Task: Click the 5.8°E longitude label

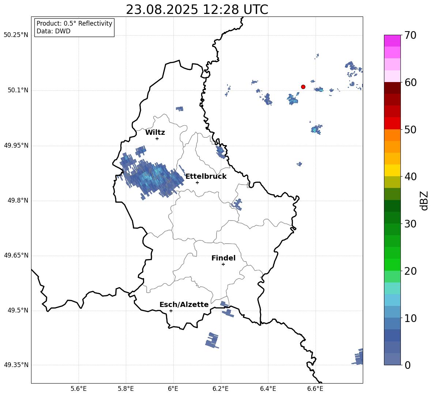Action: click(126, 389)
